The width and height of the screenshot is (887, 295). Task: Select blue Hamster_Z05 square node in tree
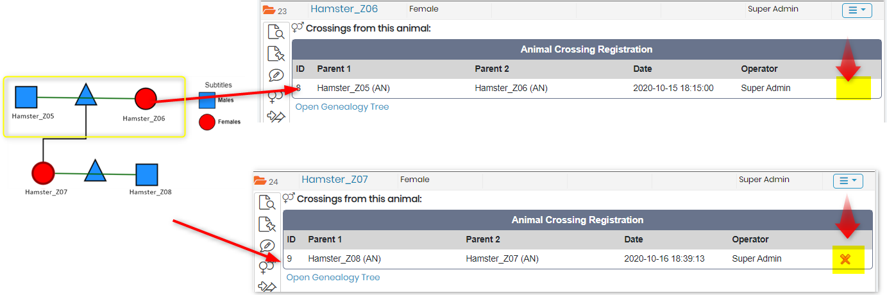(x=26, y=97)
